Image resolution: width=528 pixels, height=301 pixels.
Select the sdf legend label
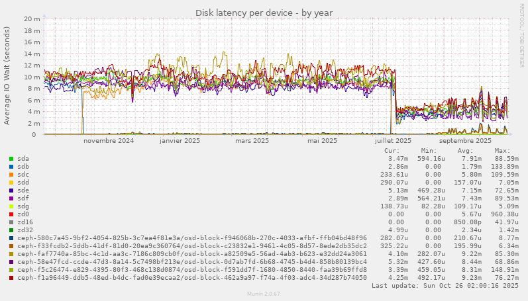[x=23, y=198]
